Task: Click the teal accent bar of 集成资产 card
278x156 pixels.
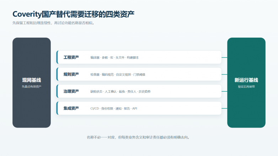Action: click(57, 108)
